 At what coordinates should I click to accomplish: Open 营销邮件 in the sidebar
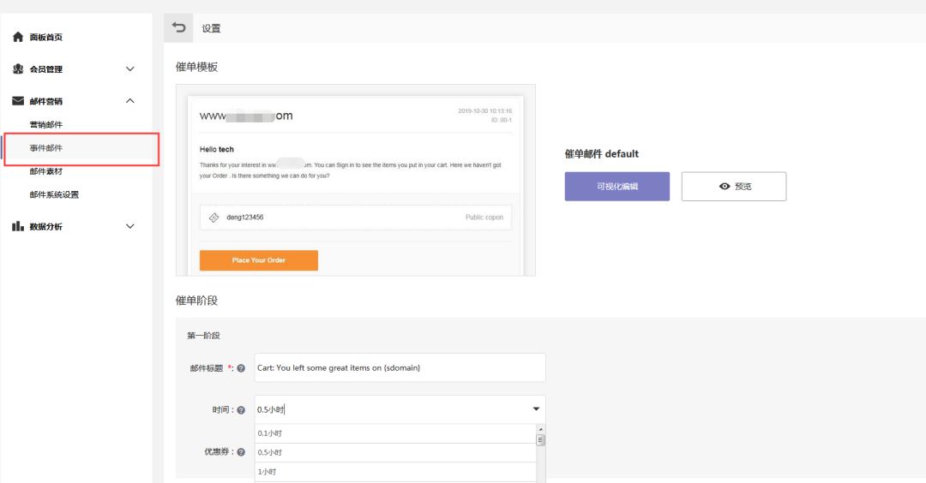click(46, 125)
